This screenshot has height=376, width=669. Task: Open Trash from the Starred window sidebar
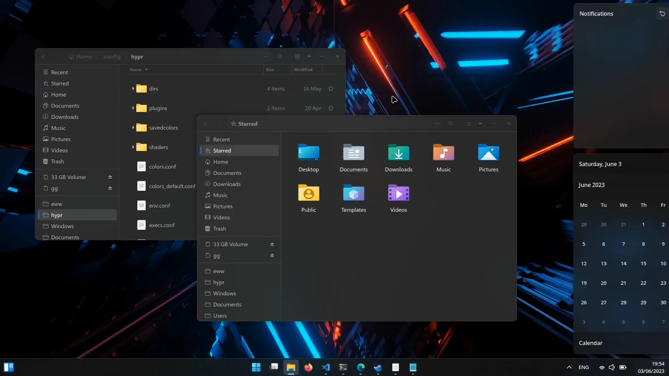pyautogui.click(x=219, y=228)
